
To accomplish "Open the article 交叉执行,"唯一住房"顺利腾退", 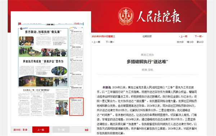I will (36, 90).
